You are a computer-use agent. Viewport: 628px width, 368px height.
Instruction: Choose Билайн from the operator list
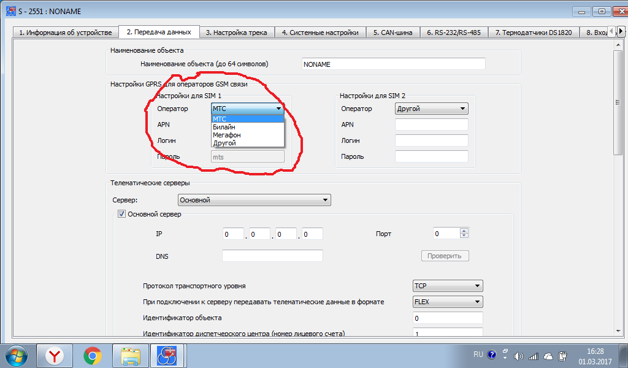[x=224, y=127]
